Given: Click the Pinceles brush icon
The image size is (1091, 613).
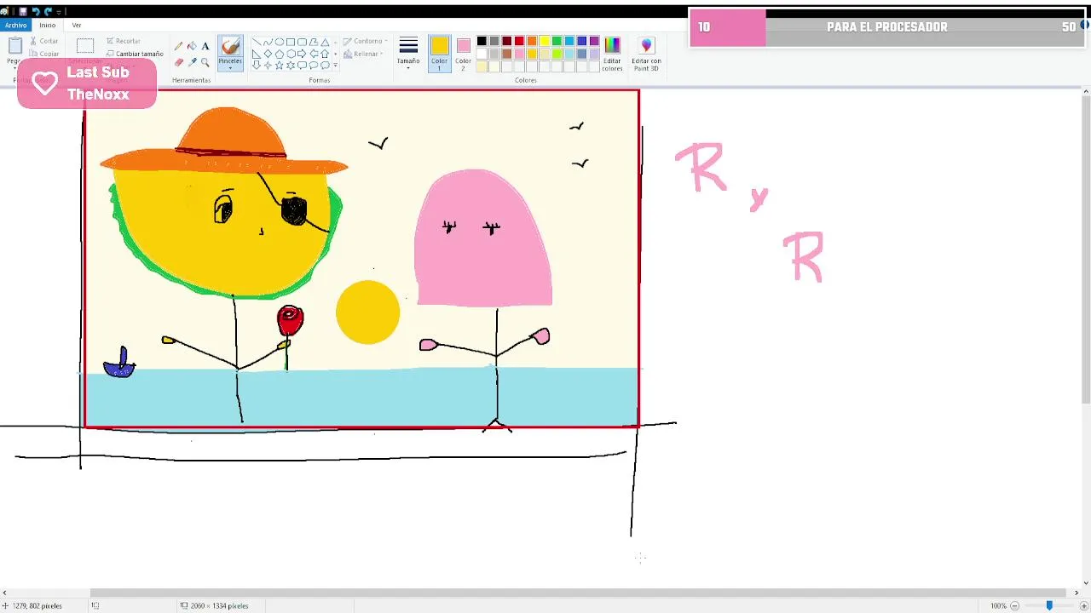Looking at the screenshot, I should click(230, 47).
